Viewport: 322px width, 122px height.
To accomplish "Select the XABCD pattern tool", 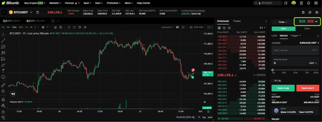I will (x=3, y=53).
